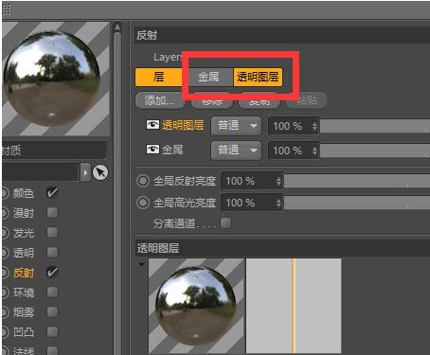Click the 透明图层 section header
The width and height of the screenshot is (430, 355).
[x=282, y=248]
